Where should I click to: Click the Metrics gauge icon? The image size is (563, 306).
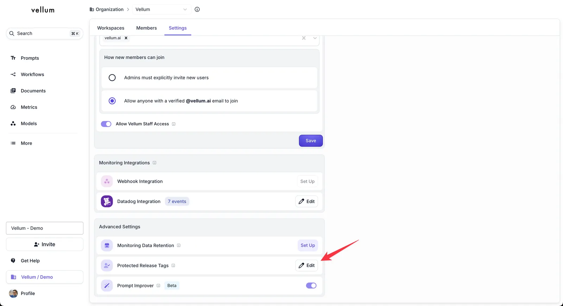click(x=13, y=107)
